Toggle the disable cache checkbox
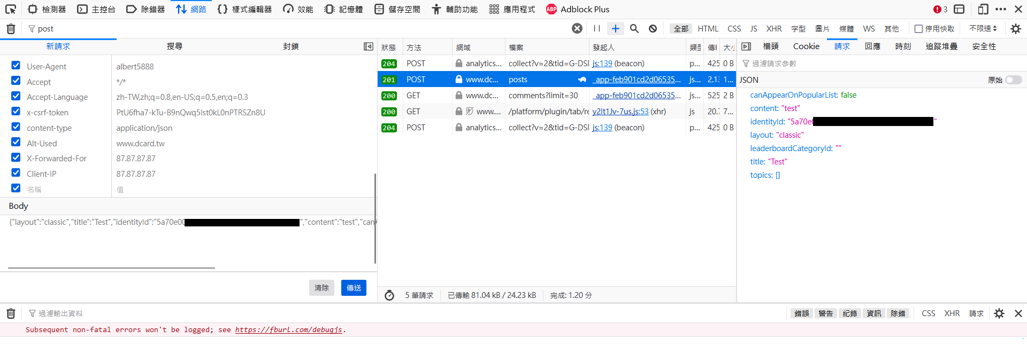The height and width of the screenshot is (346, 1027). [x=918, y=29]
